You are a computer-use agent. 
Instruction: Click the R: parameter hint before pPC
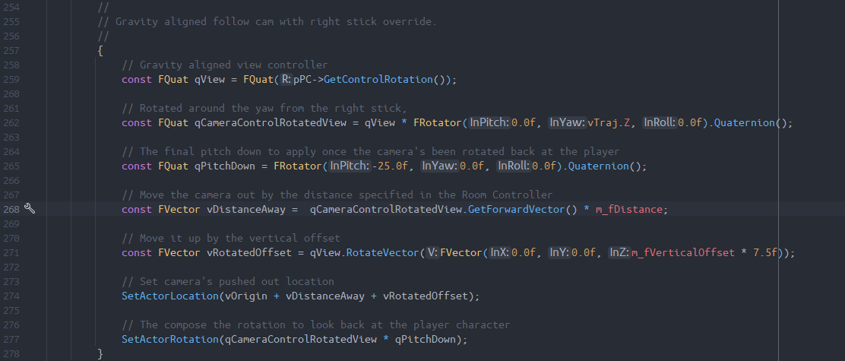[285, 79]
